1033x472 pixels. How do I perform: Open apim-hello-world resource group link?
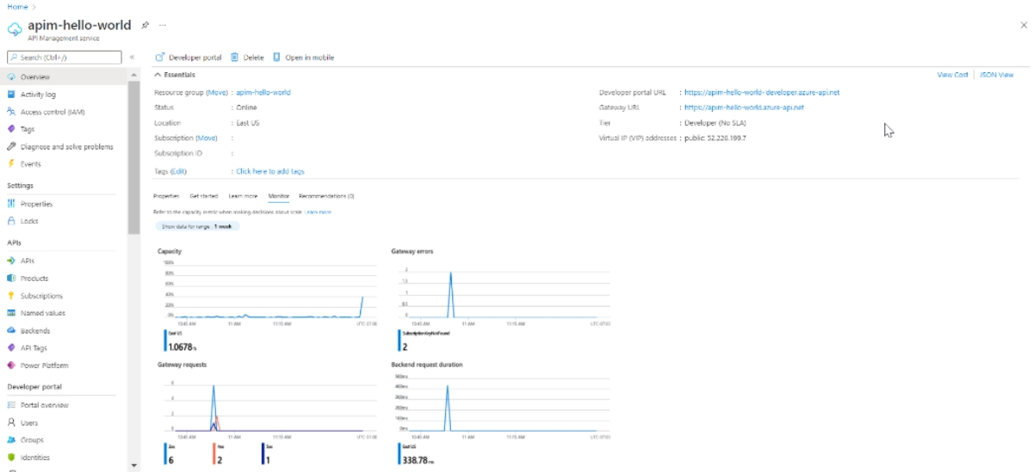tap(263, 92)
